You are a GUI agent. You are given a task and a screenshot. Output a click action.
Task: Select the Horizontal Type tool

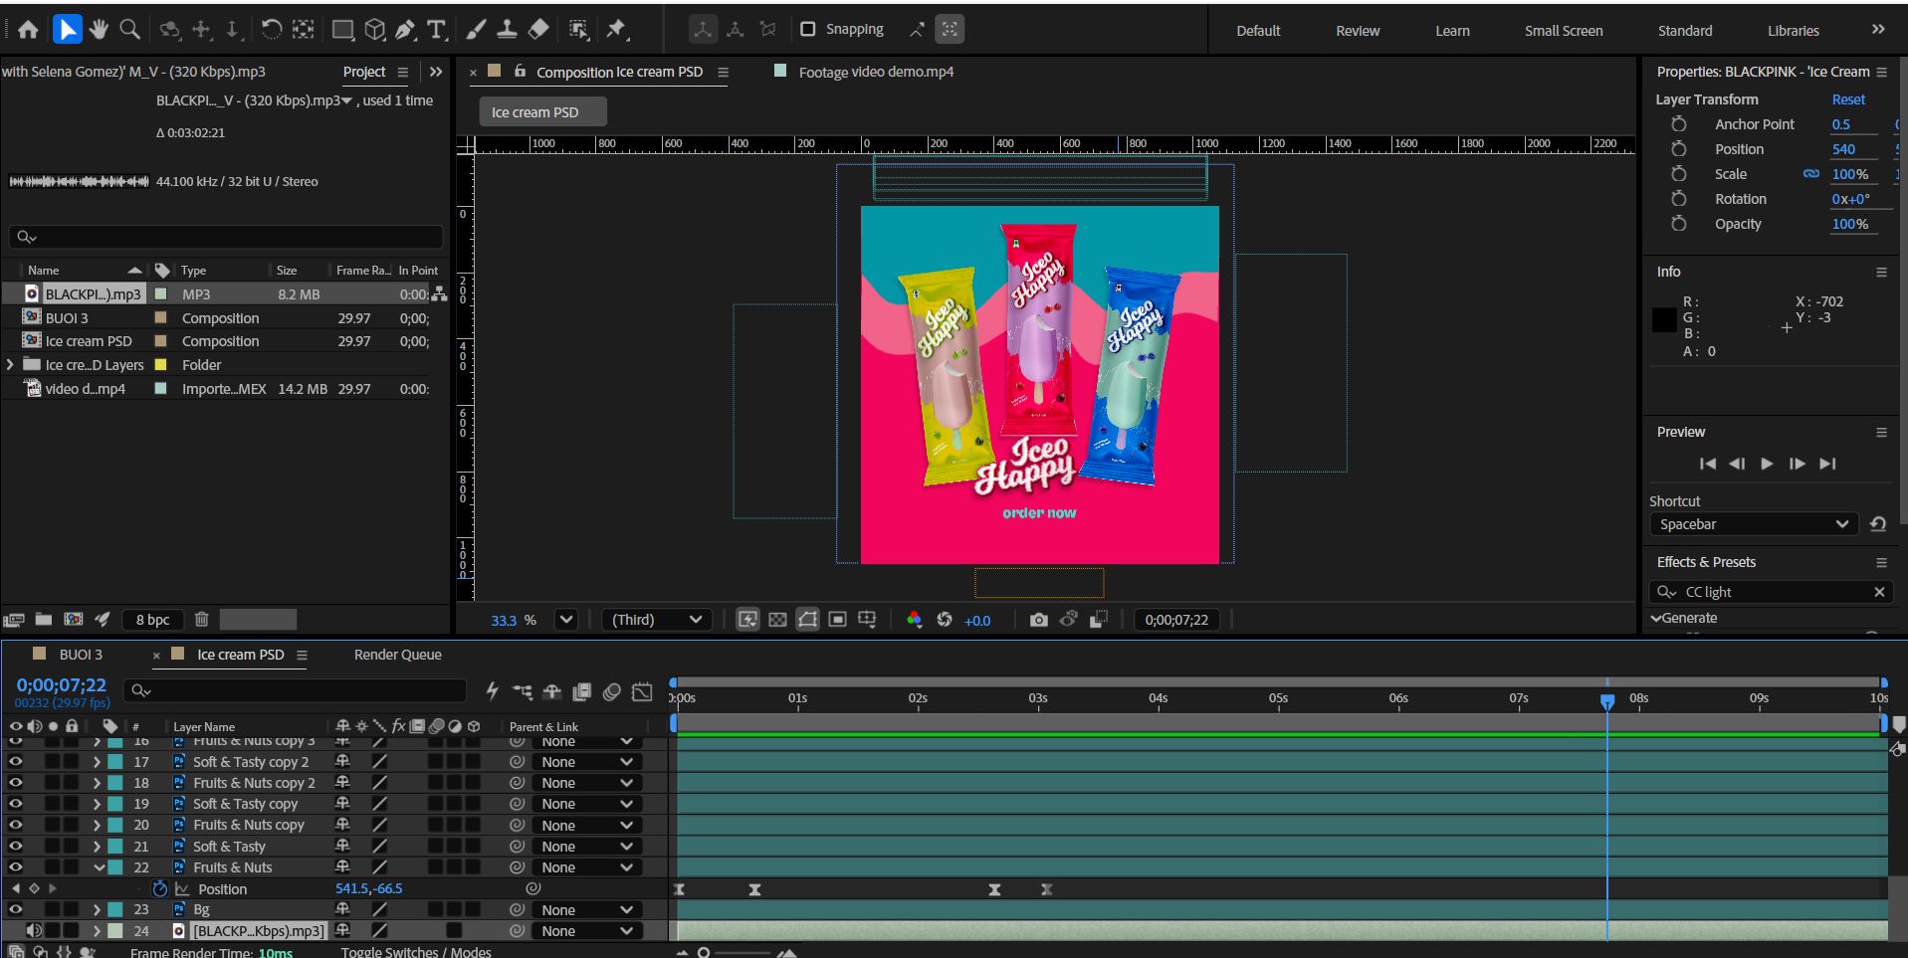click(436, 30)
